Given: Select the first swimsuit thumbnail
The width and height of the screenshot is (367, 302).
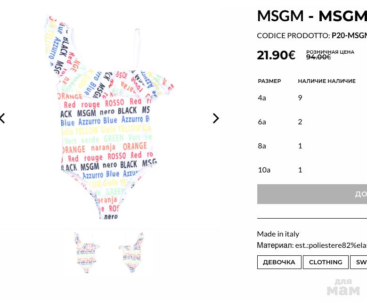Looking at the screenshot, I should (x=86, y=253).
